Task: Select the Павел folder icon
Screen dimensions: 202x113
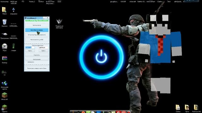Action: click(4, 10)
